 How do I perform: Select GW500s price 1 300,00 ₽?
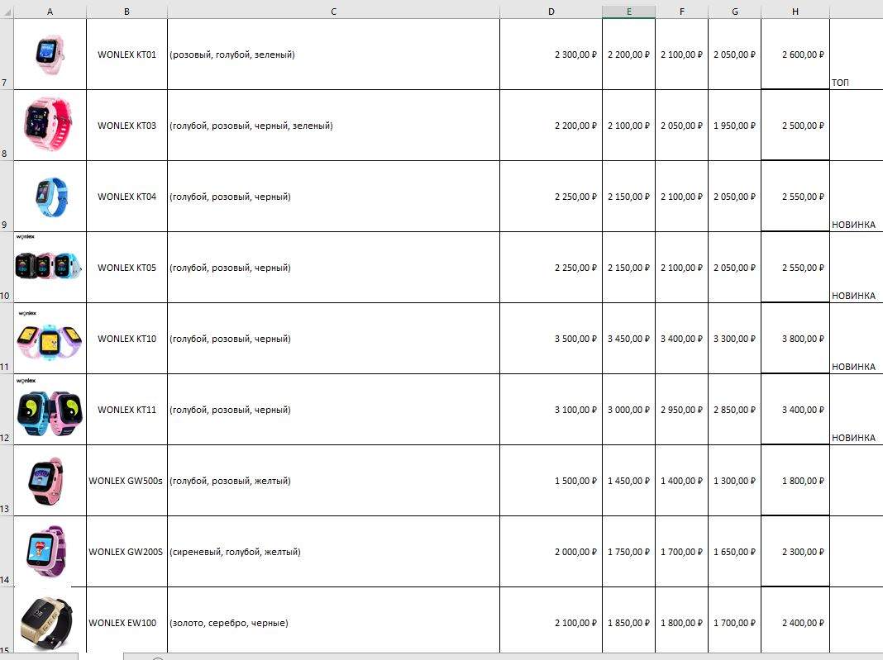tap(735, 481)
